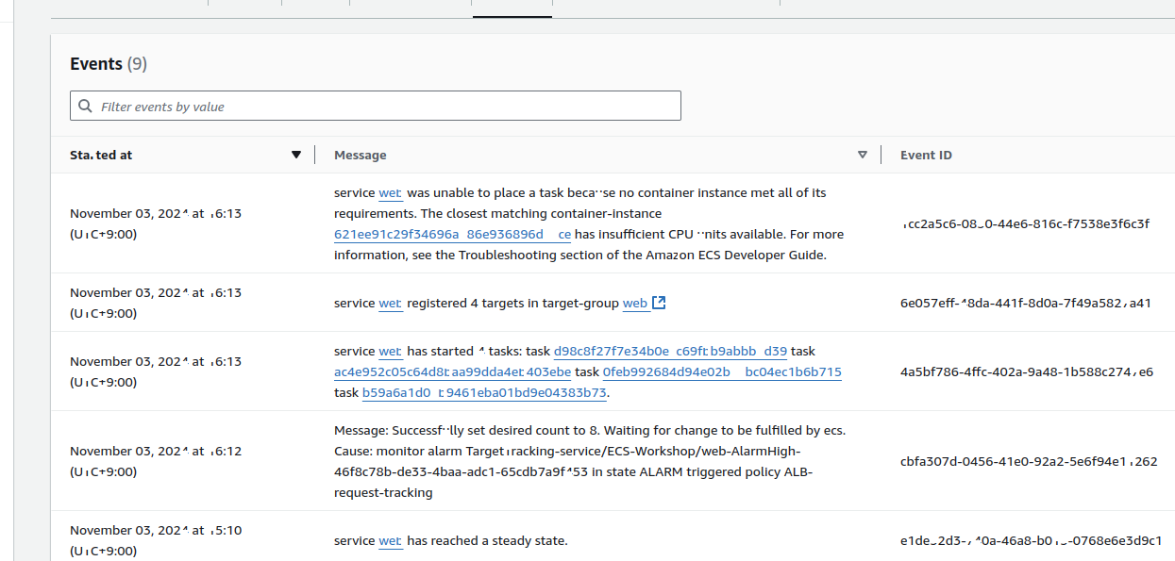Open the web link in the steady state event

[x=390, y=539]
